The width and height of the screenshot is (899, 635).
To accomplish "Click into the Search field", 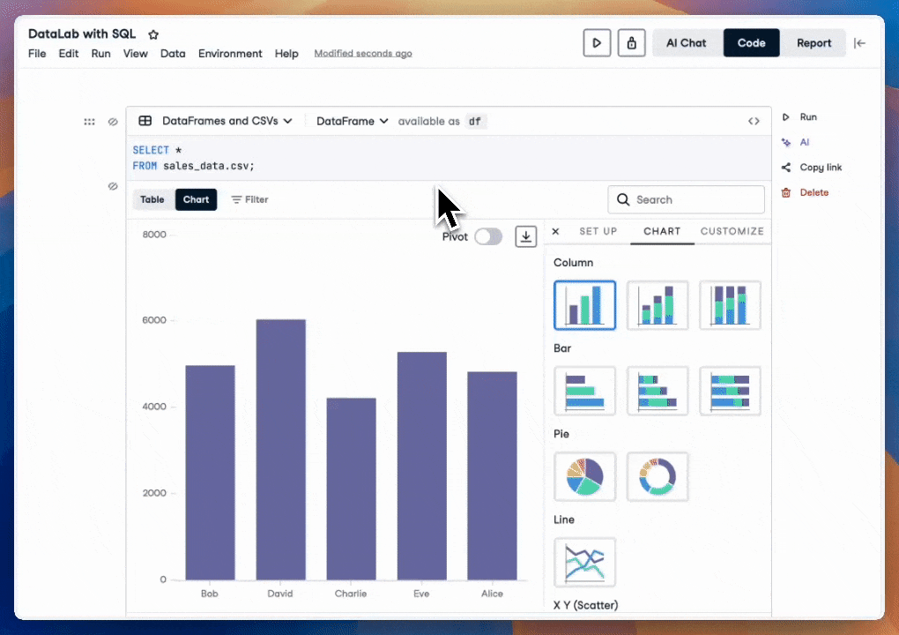I will click(687, 199).
